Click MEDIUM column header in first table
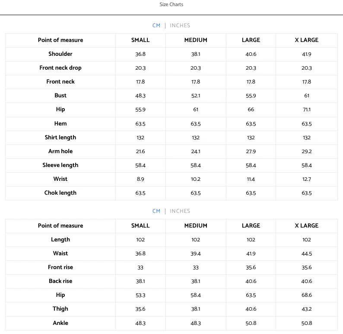Screen dimensions: 343x334 point(196,40)
